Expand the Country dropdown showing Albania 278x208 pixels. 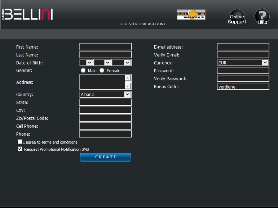tap(105, 94)
